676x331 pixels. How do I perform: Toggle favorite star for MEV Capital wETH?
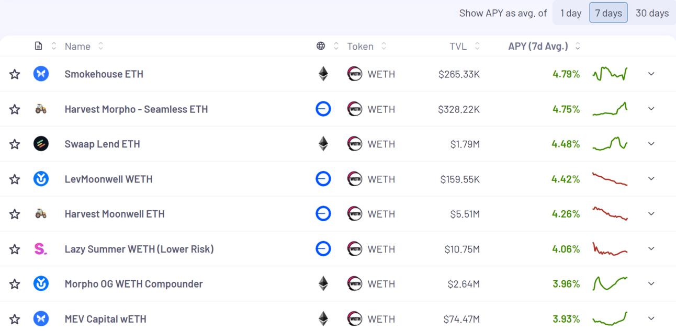pyautogui.click(x=15, y=319)
